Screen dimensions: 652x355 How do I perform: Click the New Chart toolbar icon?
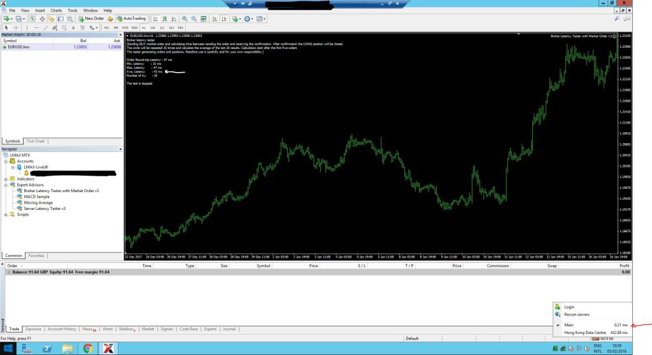8,18
